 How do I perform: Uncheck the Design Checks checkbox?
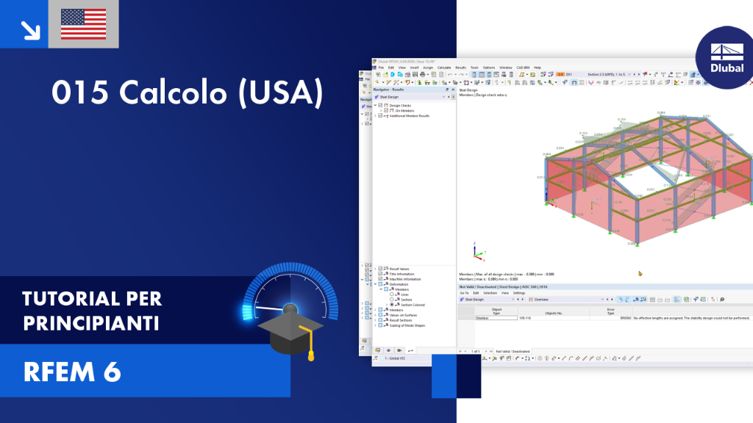[x=380, y=106]
